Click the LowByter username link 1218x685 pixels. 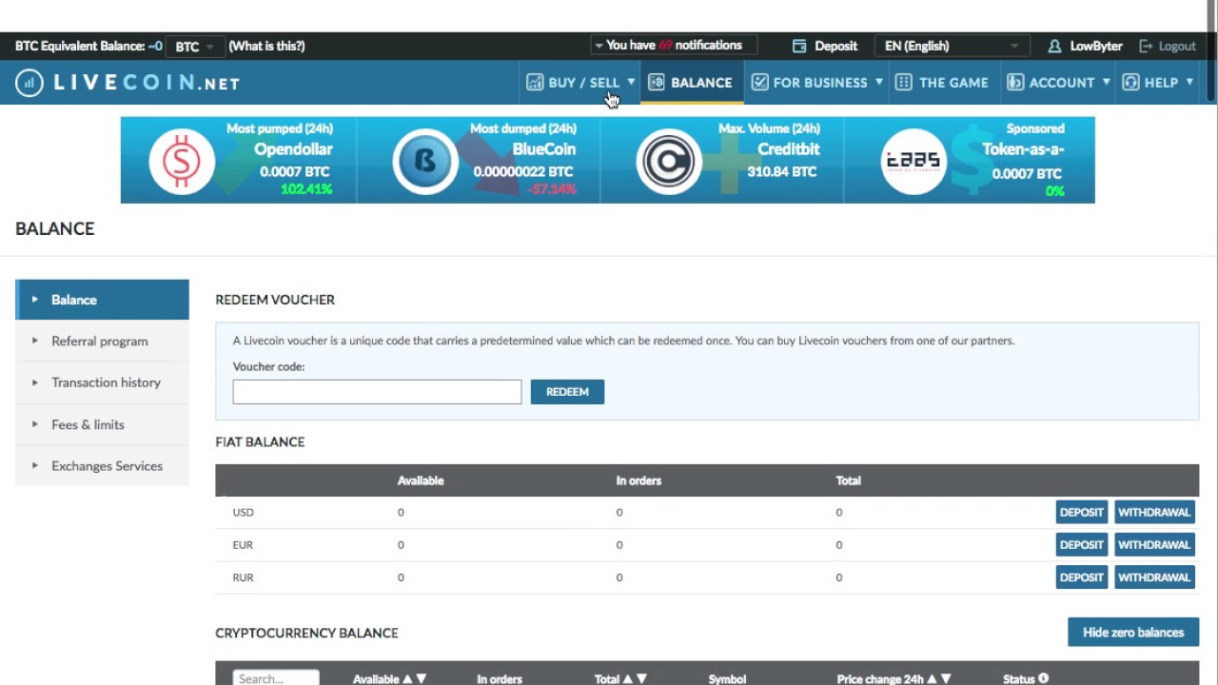(1096, 46)
